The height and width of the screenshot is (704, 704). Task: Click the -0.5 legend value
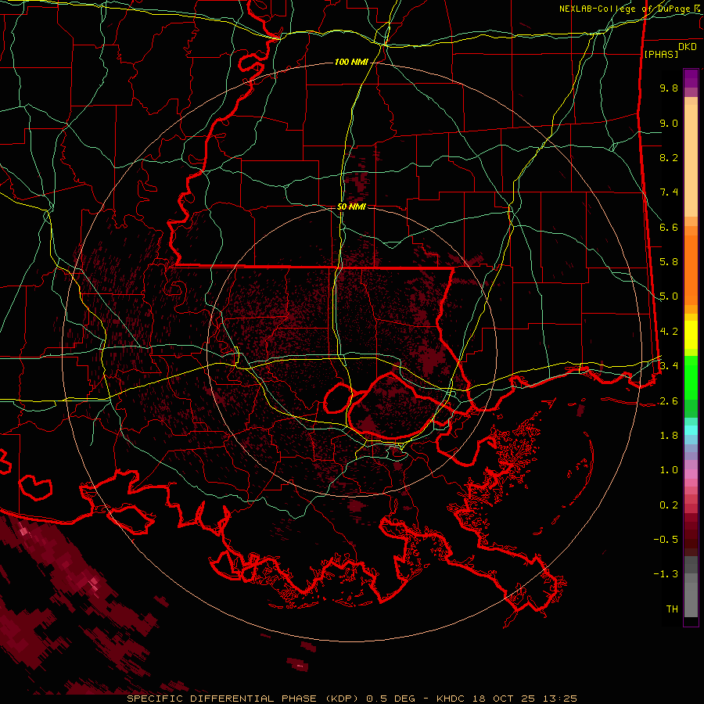point(666,539)
